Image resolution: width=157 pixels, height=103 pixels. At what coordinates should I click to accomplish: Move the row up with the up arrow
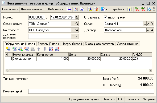(39, 49)
